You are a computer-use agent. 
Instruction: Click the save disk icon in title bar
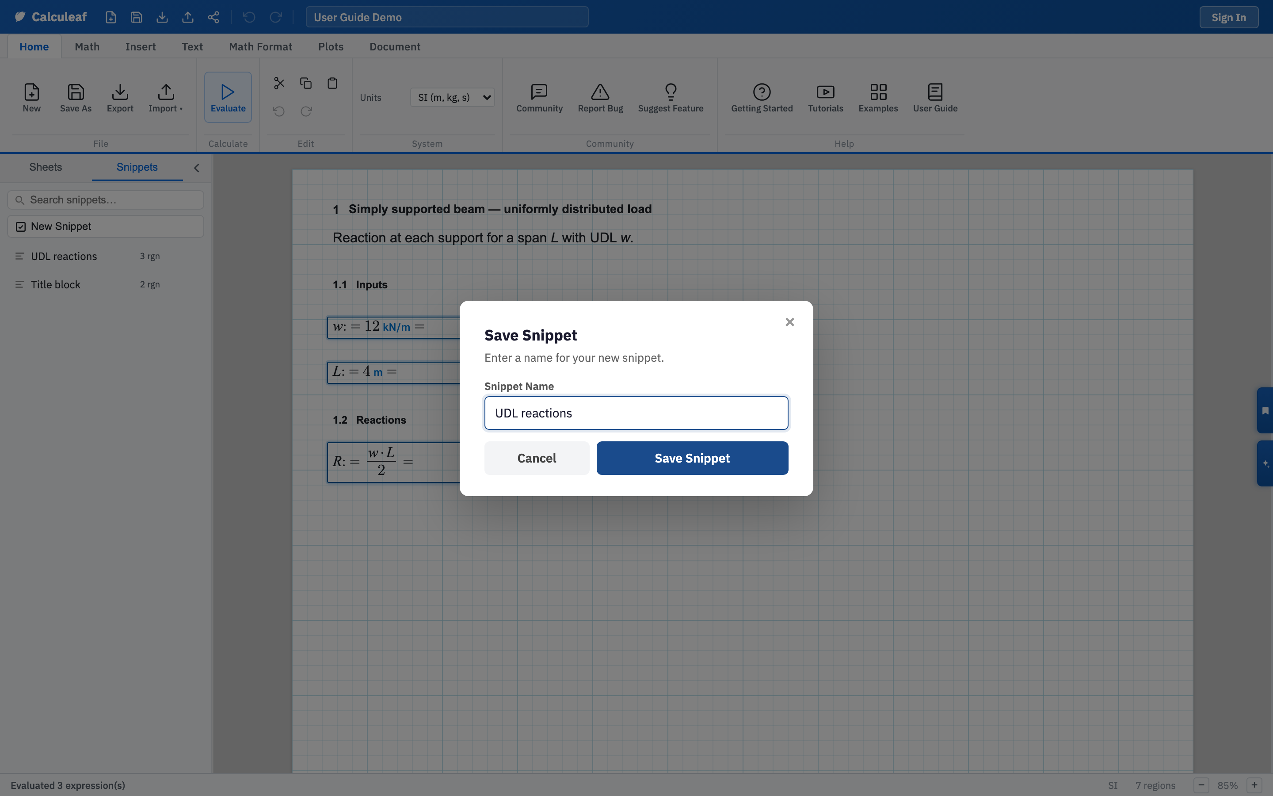[x=136, y=17]
